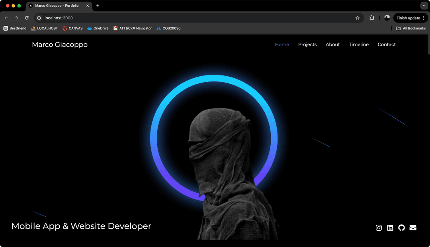Open a new browser tab
The image size is (430, 247).
[x=98, y=6]
